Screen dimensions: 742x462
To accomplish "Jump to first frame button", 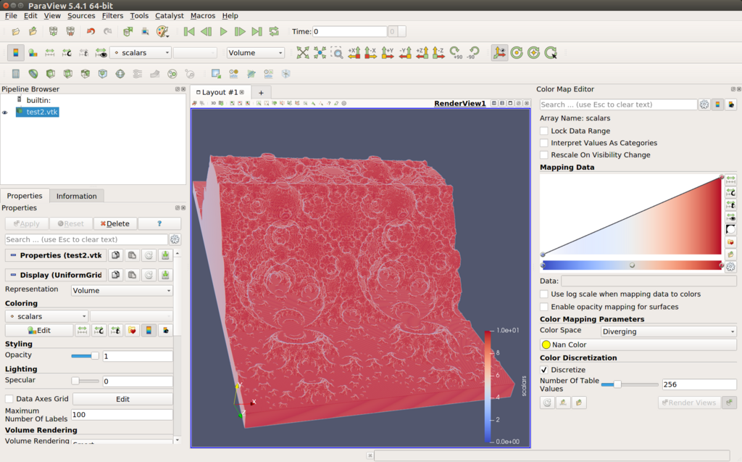I will [189, 32].
